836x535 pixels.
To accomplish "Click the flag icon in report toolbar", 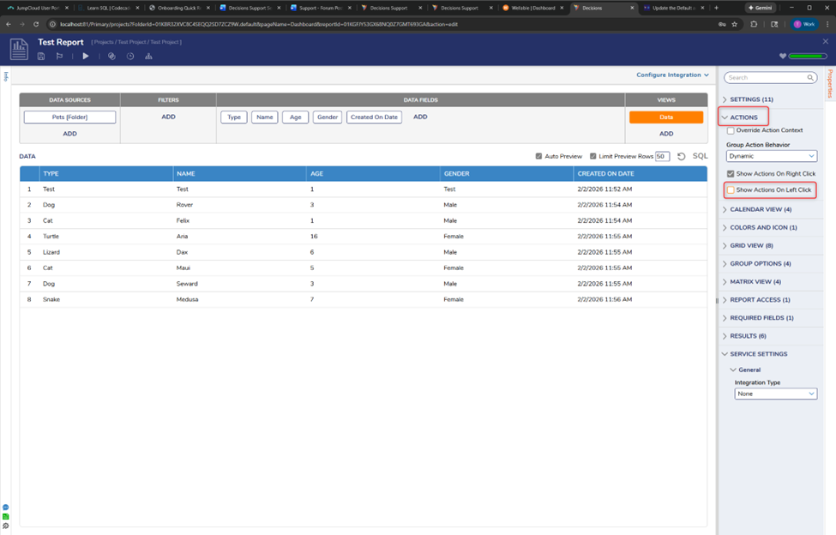I will [x=59, y=57].
